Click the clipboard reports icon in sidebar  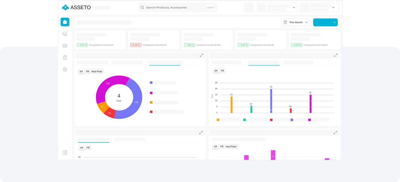click(x=65, y=57)
